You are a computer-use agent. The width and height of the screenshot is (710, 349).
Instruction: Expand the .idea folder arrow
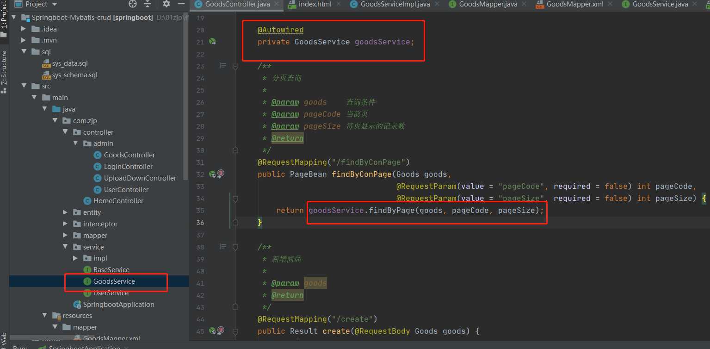point(24,29)
